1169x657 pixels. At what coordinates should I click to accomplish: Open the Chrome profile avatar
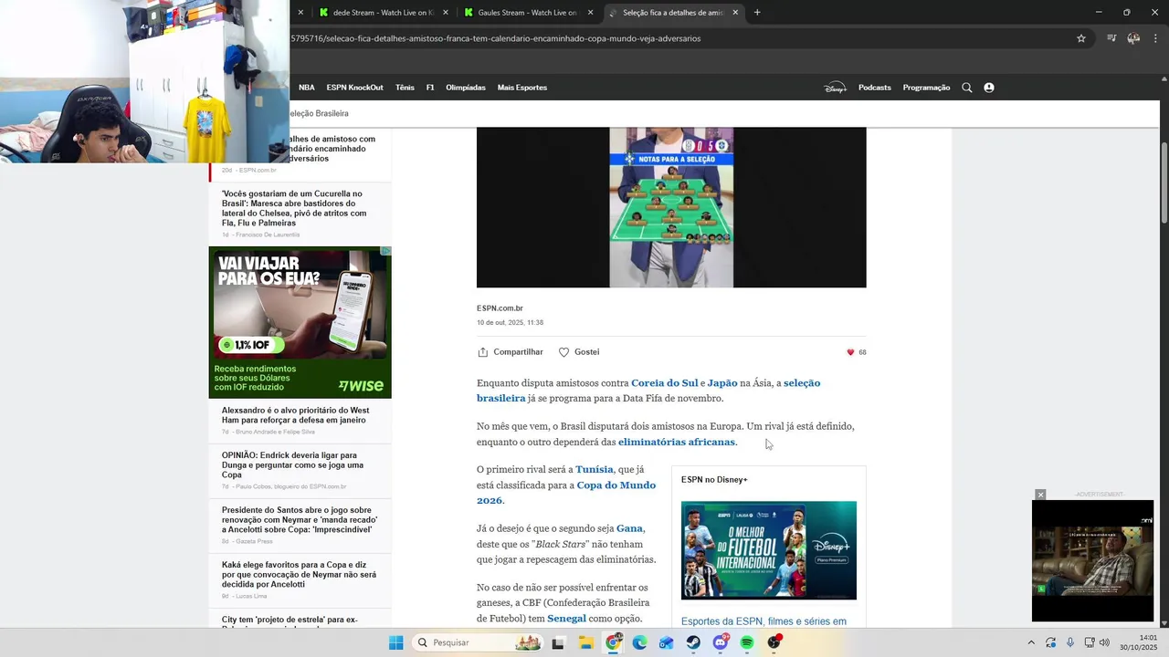tap(1133, 38)
